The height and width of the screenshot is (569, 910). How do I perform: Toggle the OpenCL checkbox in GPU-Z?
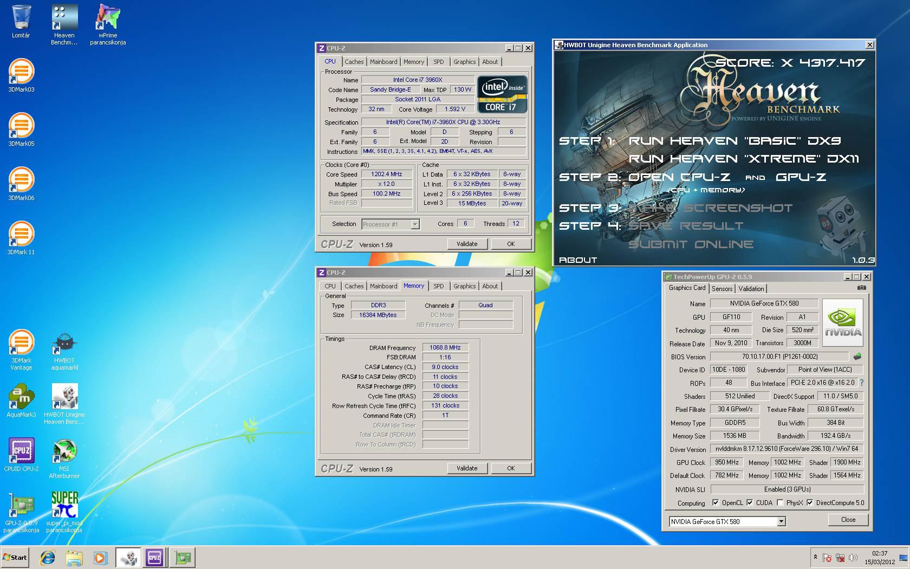click(716, 503)
